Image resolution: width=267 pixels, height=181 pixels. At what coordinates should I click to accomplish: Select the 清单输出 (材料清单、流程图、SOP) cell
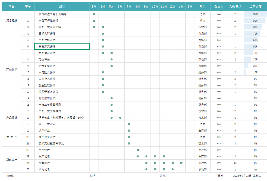click(62, 118)
